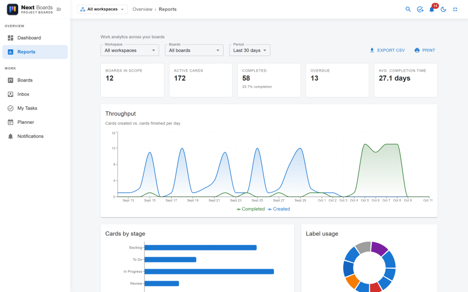Click the 'Work analytics across your boards' text
Screen dimensions: 468x292
point(133,37)
